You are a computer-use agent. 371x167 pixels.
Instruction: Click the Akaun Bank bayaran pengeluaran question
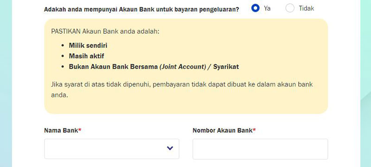(141, 9)
